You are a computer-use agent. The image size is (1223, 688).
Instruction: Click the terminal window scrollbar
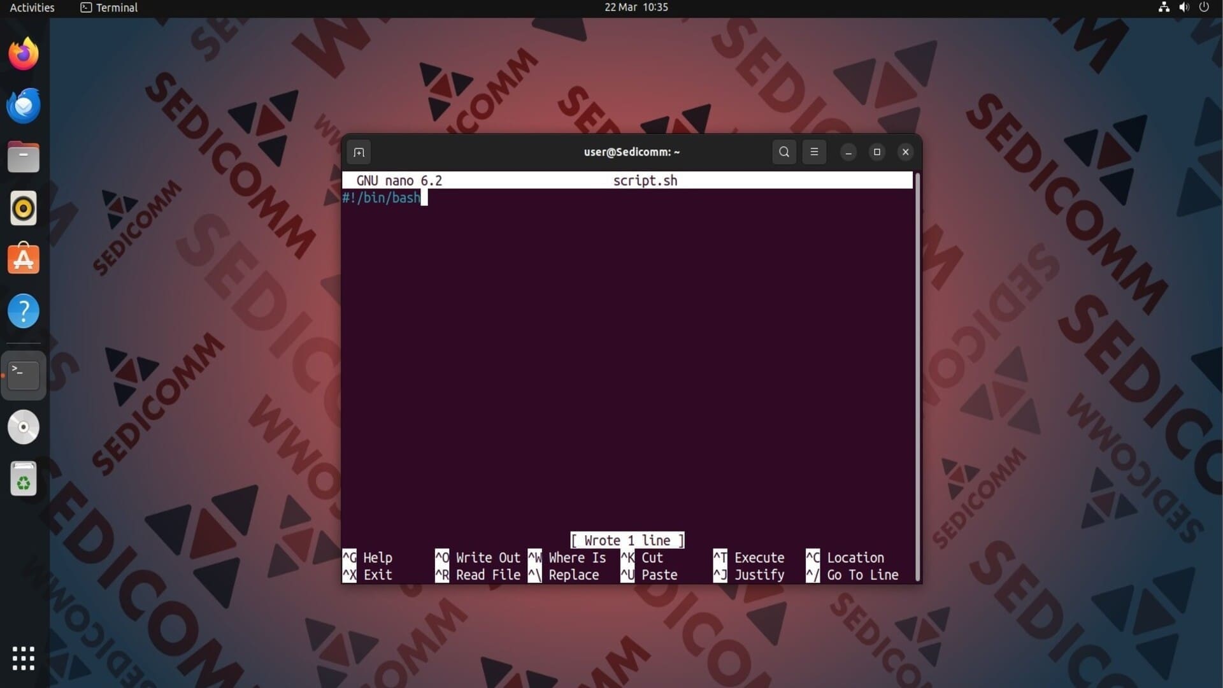[x=917, y=376]
